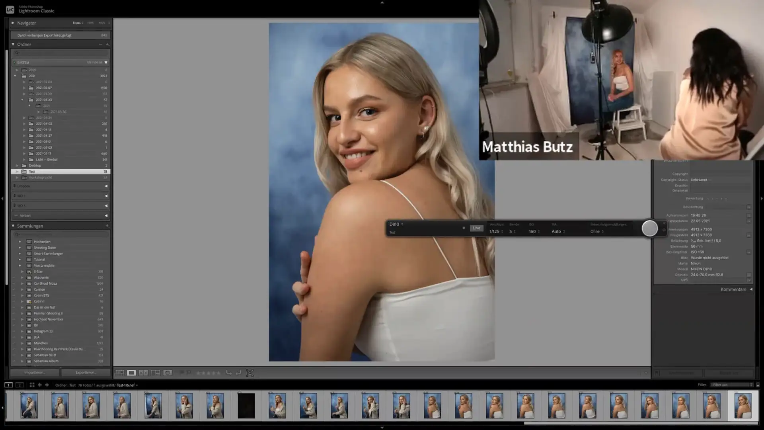Toggle filter switch at filmstrip right
The image size is (764, 430).
758,385
